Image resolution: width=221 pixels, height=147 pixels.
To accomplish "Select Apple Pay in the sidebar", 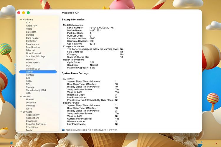I will 31,26.
